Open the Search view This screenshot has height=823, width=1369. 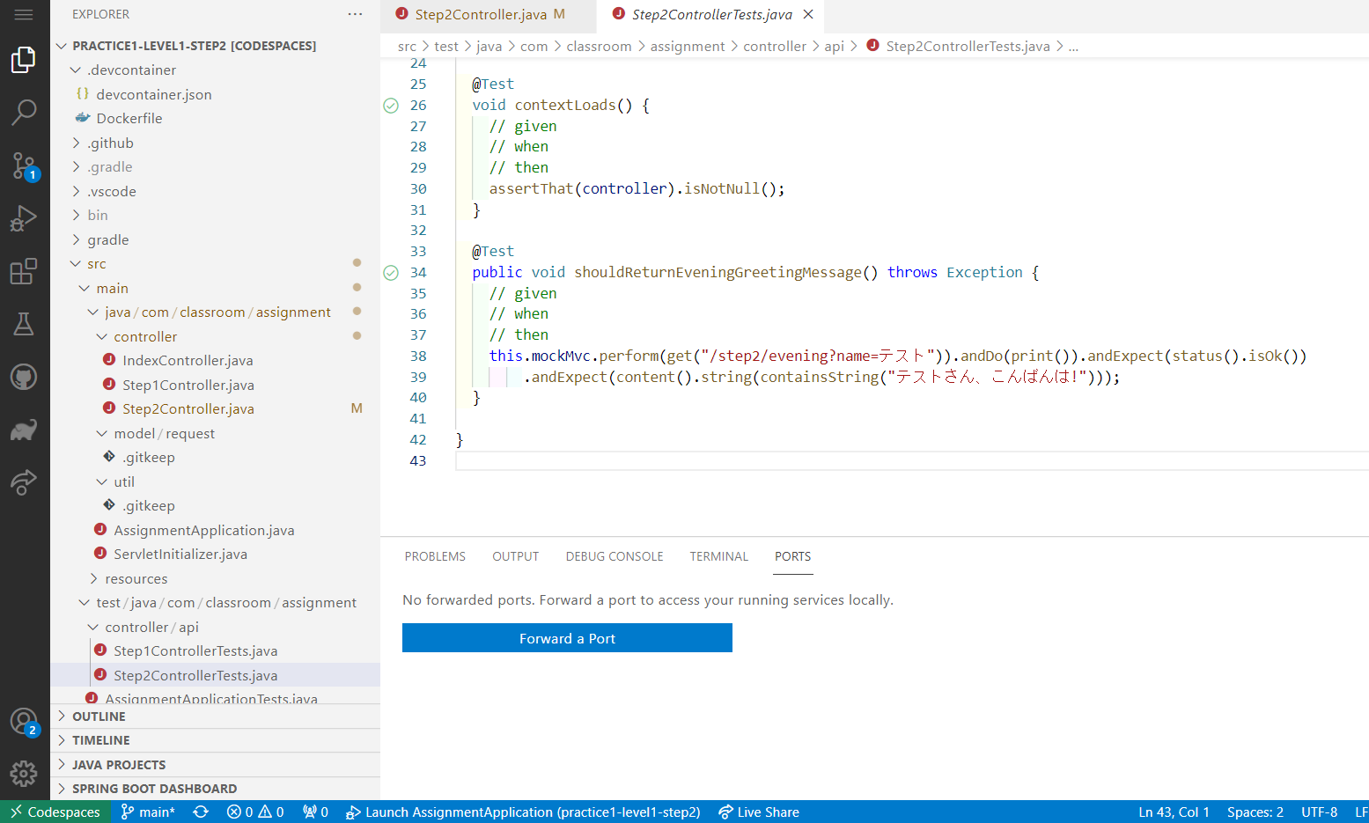(x=24, y=113)
